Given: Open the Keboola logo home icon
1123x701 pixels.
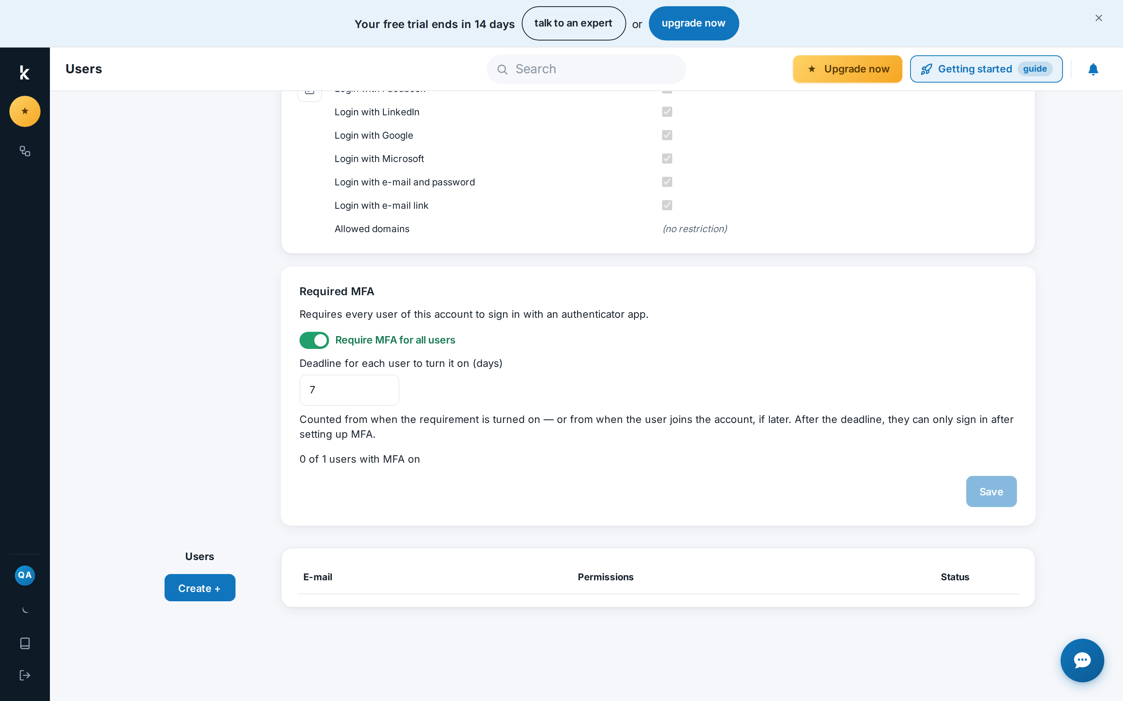Looking at the screenshot, I should (25, 72).
